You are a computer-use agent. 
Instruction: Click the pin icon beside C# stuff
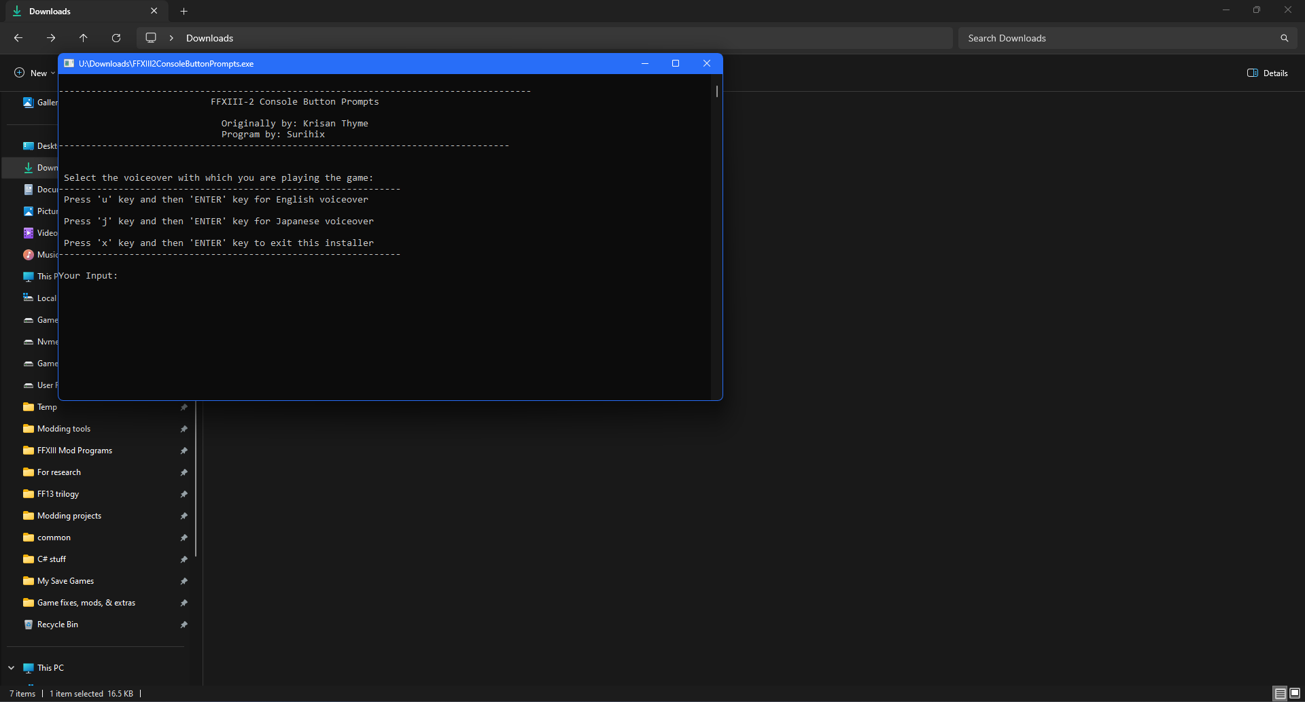pyautogui.click(x=184, y=559)
